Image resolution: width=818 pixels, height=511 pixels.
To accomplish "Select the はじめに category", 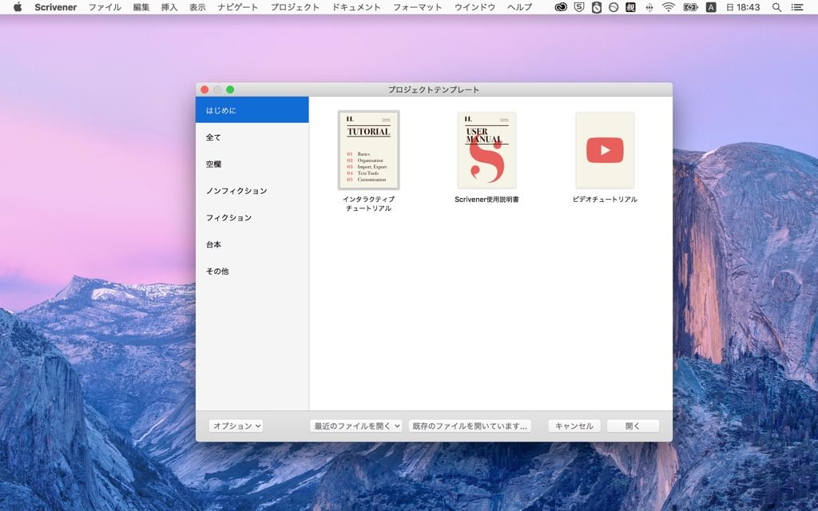I will coord(252,110).
